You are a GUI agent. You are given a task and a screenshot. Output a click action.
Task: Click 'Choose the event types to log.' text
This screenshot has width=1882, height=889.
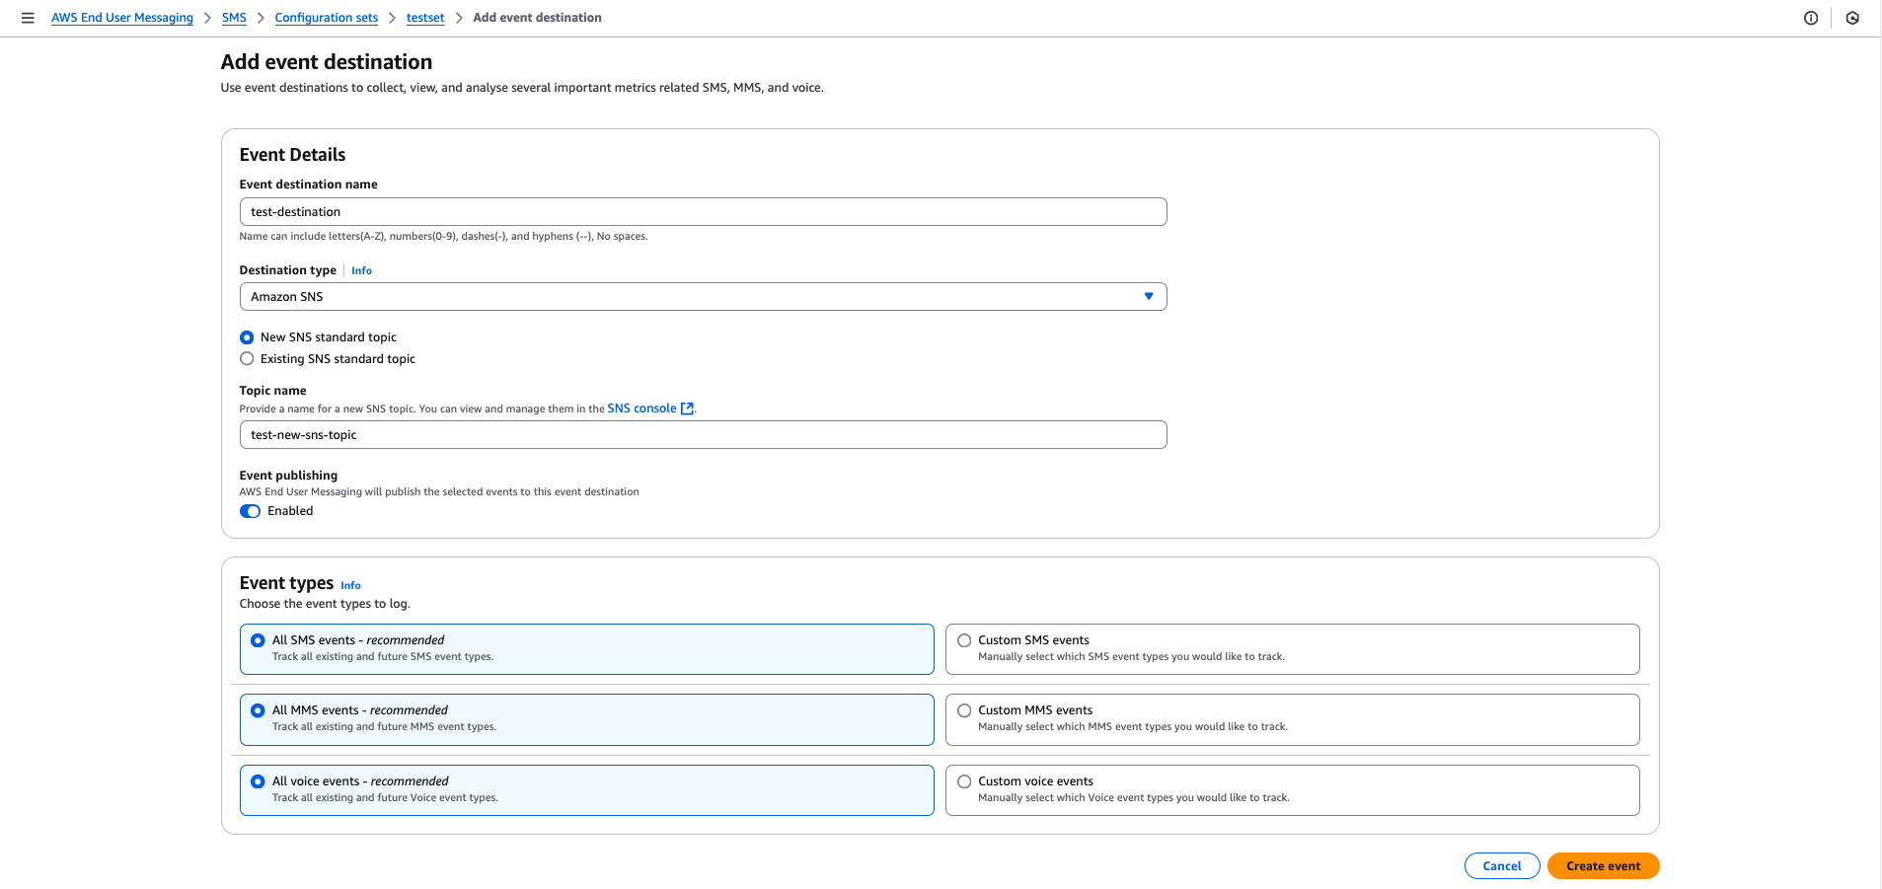[x=325, y=604]
